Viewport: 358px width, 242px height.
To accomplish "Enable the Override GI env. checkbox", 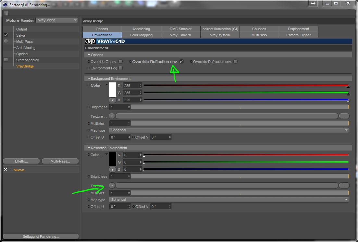I will point(120,61).
